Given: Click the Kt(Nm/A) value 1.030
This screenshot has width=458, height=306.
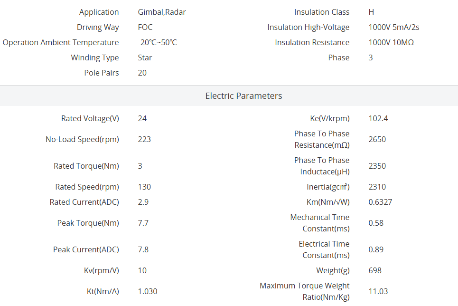Looking at the screenshot, I should [x=147, y=292].
